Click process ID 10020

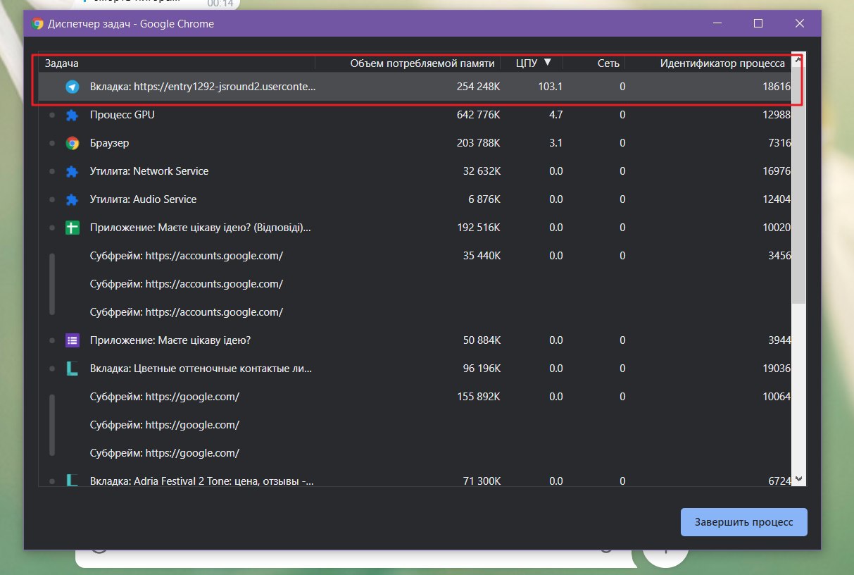point(777,228)
